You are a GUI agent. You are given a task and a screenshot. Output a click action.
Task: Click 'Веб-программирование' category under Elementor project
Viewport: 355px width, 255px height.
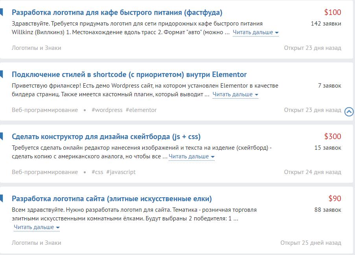coord(45,110)
